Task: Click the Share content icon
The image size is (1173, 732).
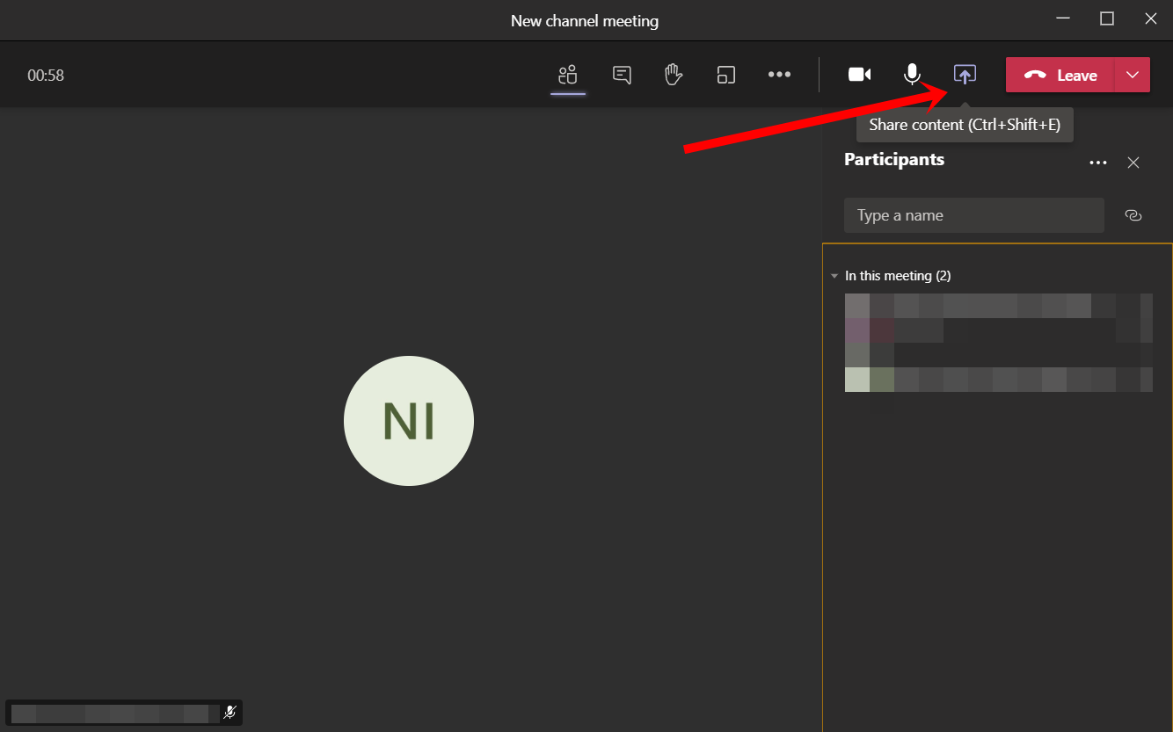Action: [x=965, y=76]
